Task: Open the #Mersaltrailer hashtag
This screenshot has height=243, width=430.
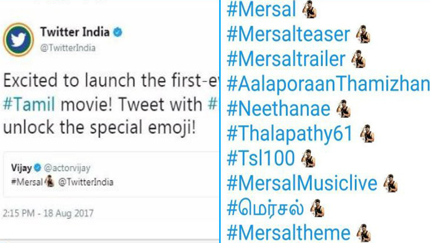Action: click(x=286, y=59)
